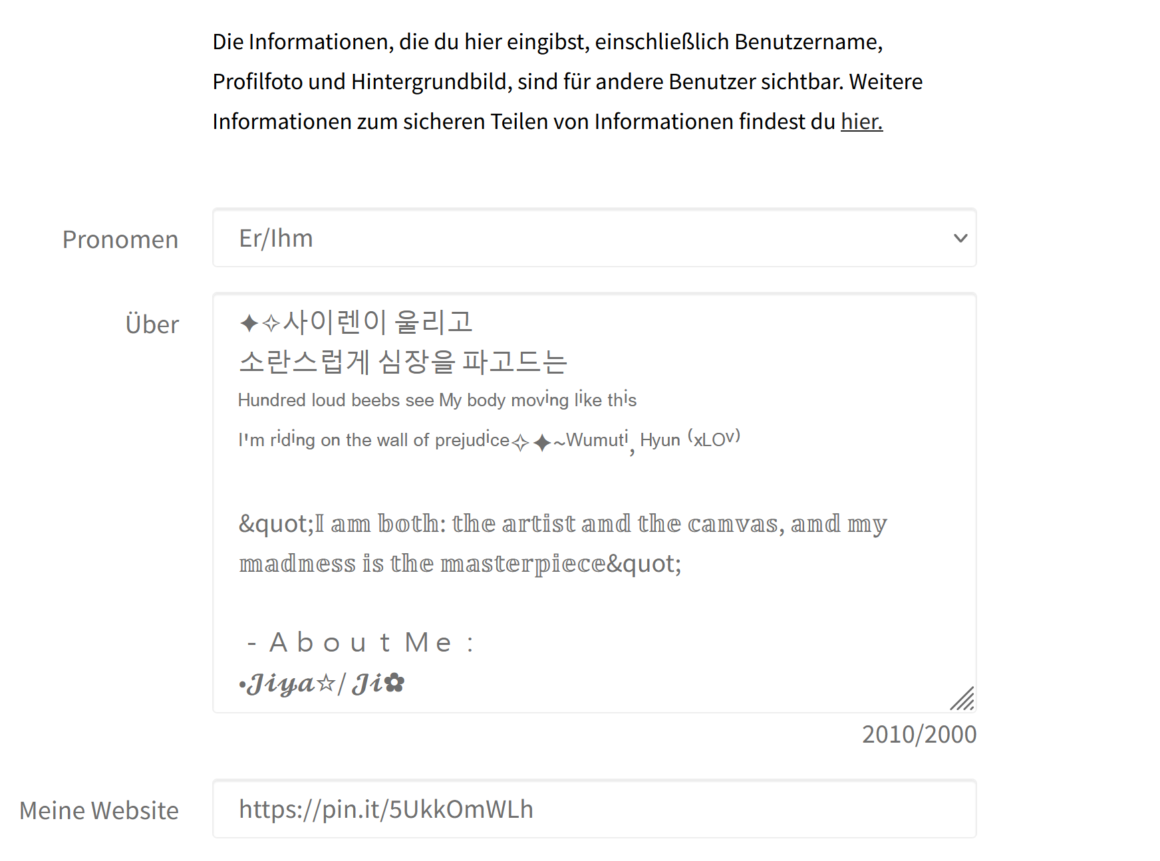Click the 'Über' label
Screen dimensions: 1160x861
pyautogui.click(x=152, y=324)
